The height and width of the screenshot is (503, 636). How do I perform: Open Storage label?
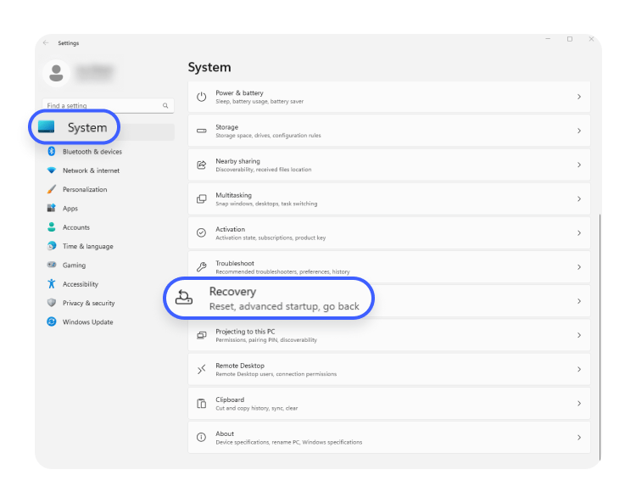(x=226, y=127)
